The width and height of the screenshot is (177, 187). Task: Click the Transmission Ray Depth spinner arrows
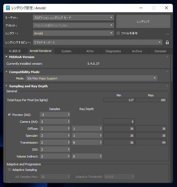(101, 143)
